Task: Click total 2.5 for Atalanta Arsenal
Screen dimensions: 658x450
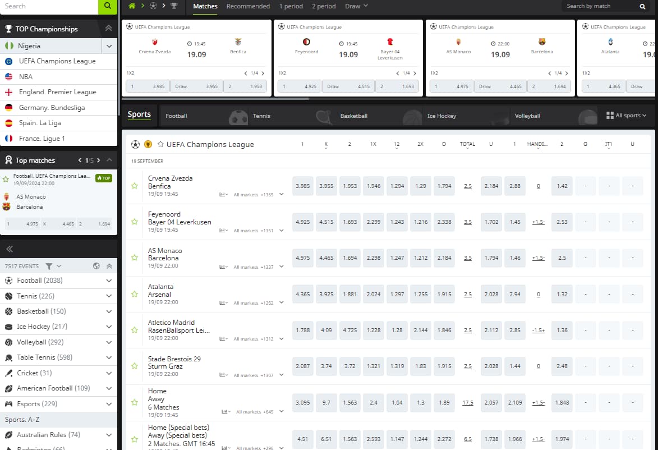Action: (468, 294)
